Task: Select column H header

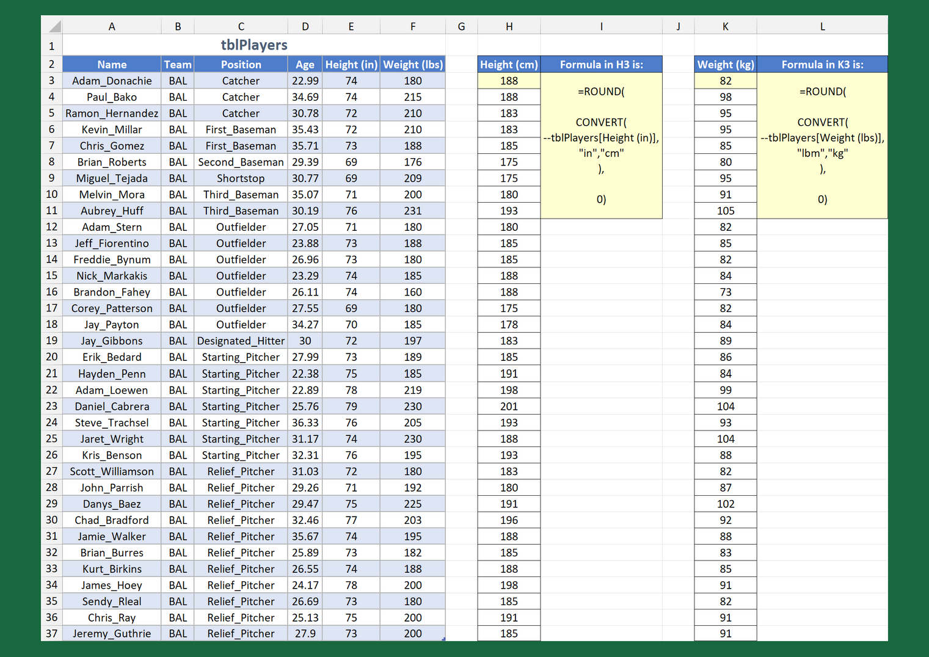Action: (509, 26)
